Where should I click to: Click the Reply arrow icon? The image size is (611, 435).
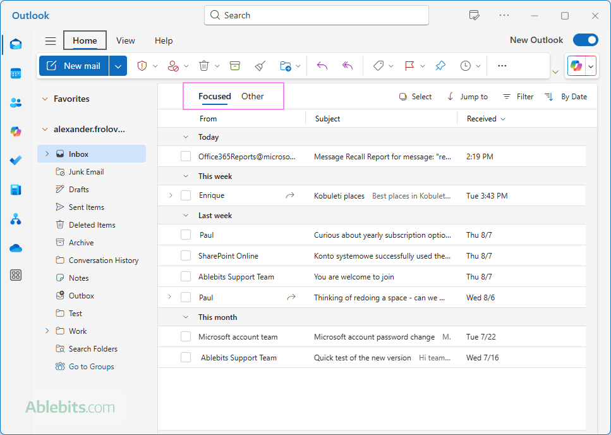click(x=322, y=66)
